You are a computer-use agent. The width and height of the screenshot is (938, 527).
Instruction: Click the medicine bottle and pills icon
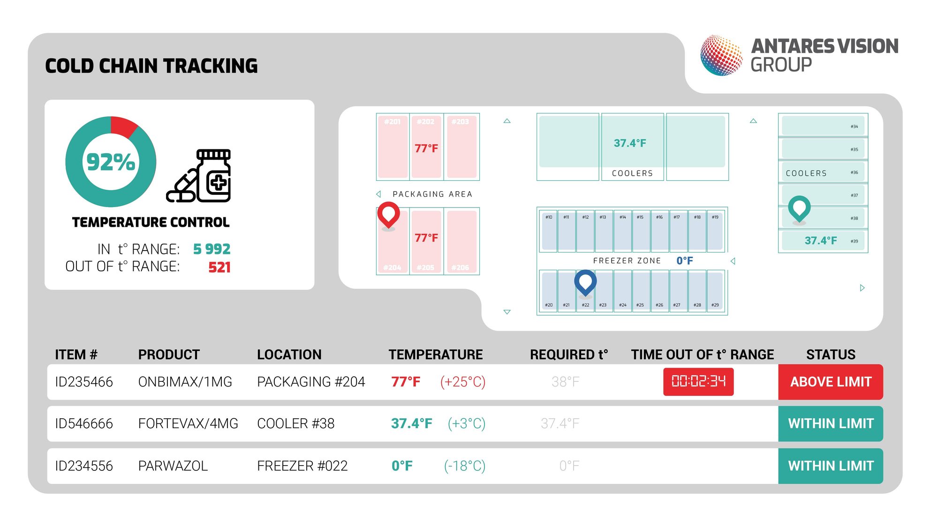pos(200,177)
